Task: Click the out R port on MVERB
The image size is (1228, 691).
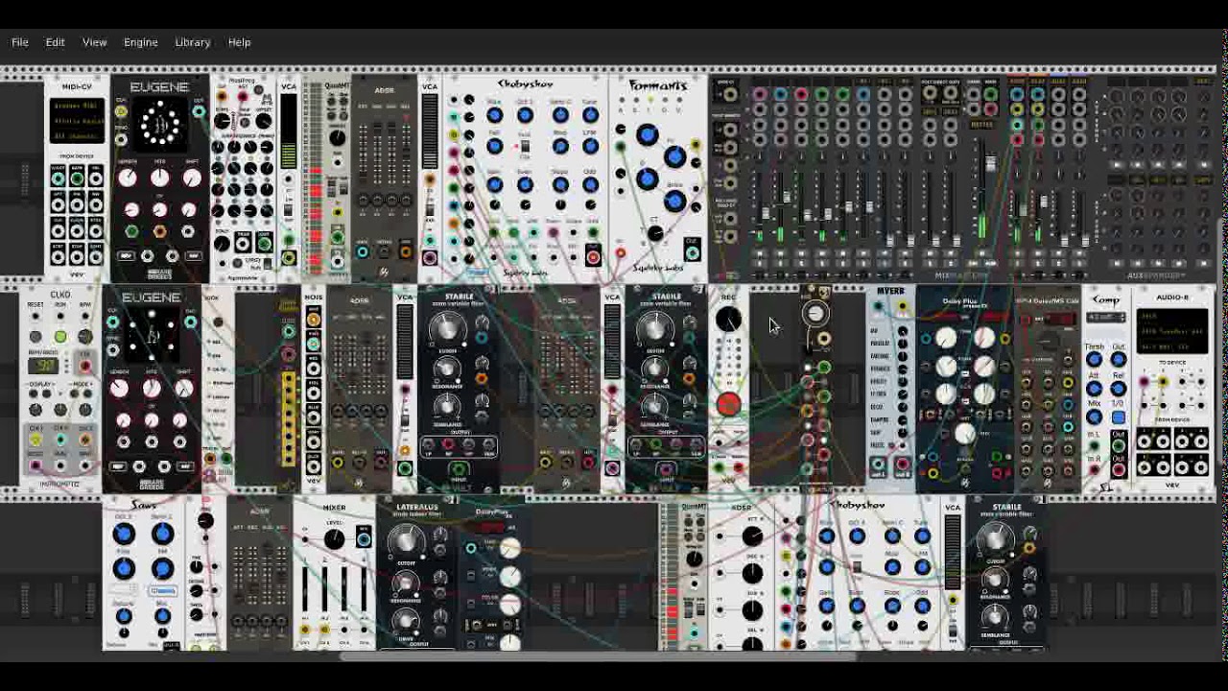Action: point(903,465)
